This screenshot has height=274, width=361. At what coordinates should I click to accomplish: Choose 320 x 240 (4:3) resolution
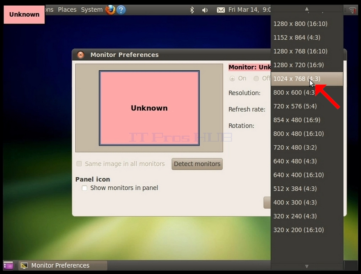(307, 216)
